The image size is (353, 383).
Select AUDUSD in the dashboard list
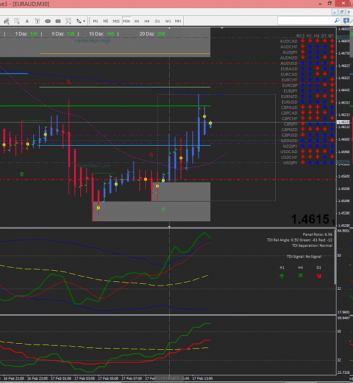[x=289, y=64]
